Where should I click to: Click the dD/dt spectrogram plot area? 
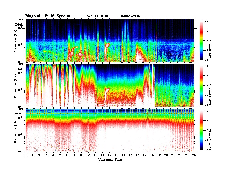tap(110, 85)
